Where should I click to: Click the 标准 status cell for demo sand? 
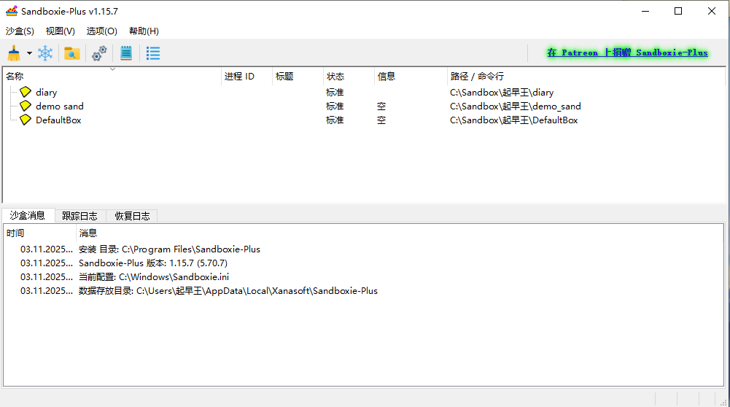point(335,106)
